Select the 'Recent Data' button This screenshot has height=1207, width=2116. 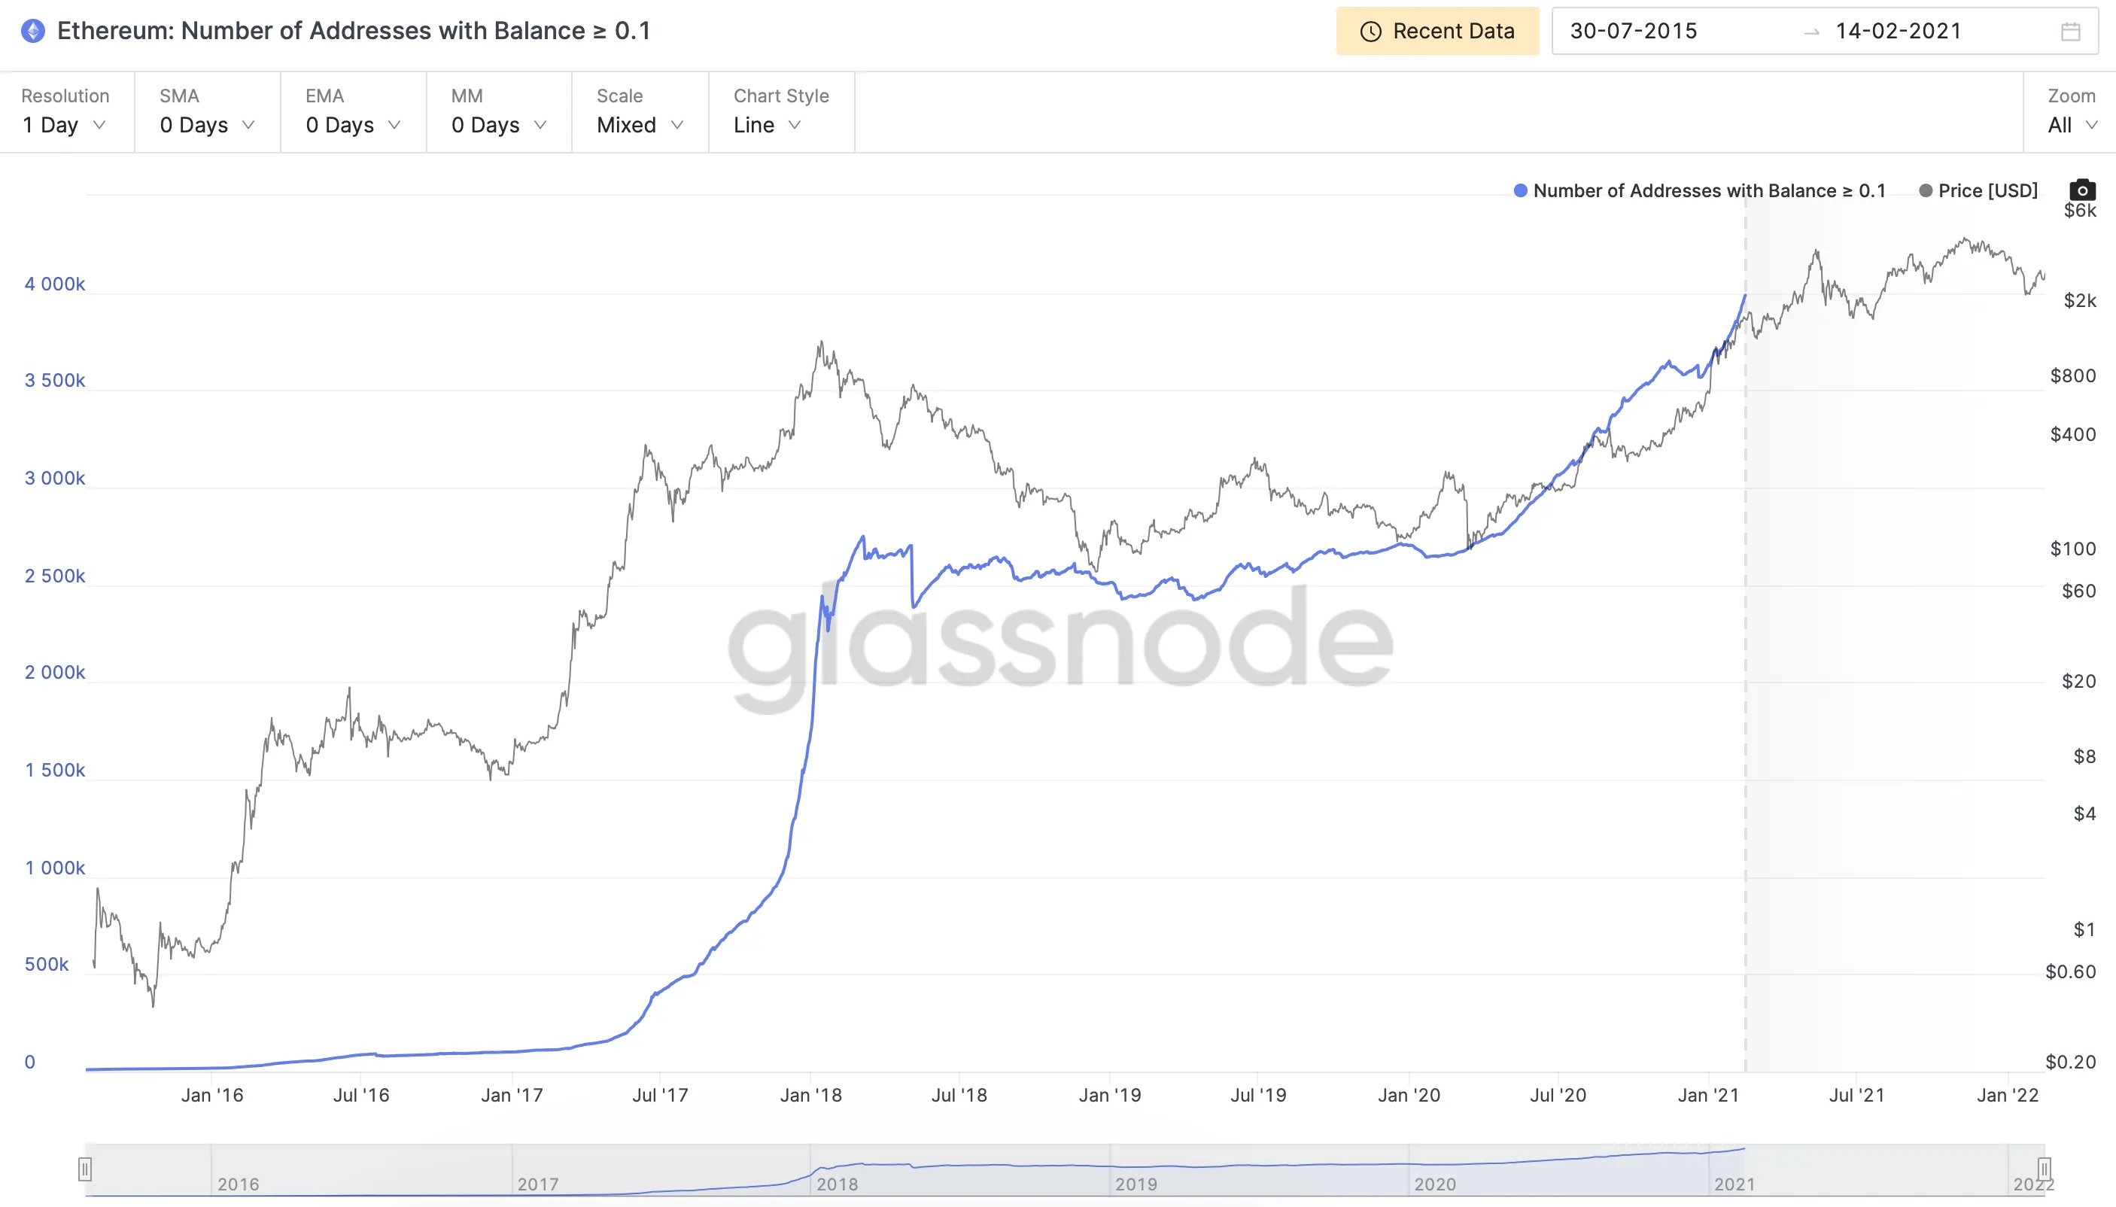1437,28
